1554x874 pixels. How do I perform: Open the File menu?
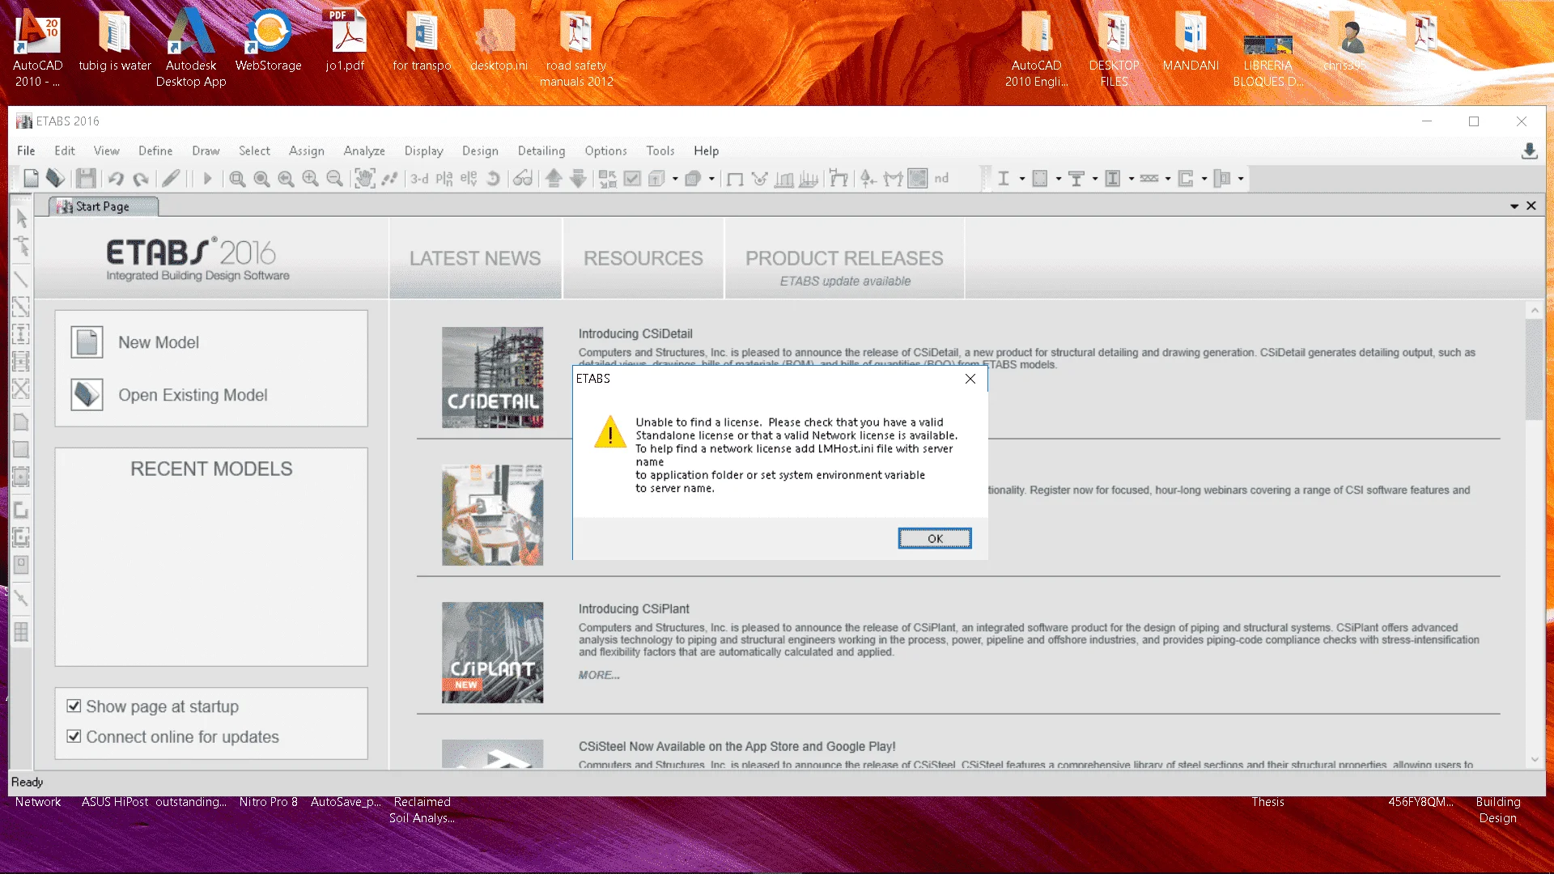click(26, 151)
